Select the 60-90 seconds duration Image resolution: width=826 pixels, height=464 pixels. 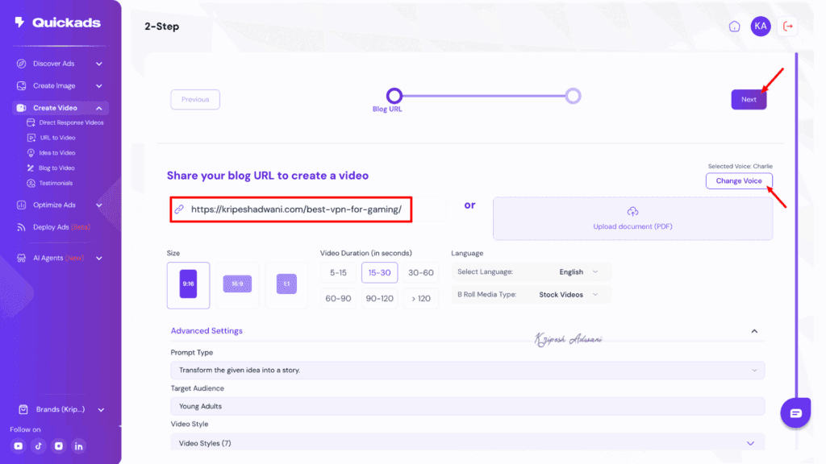(x=337, y=298)
